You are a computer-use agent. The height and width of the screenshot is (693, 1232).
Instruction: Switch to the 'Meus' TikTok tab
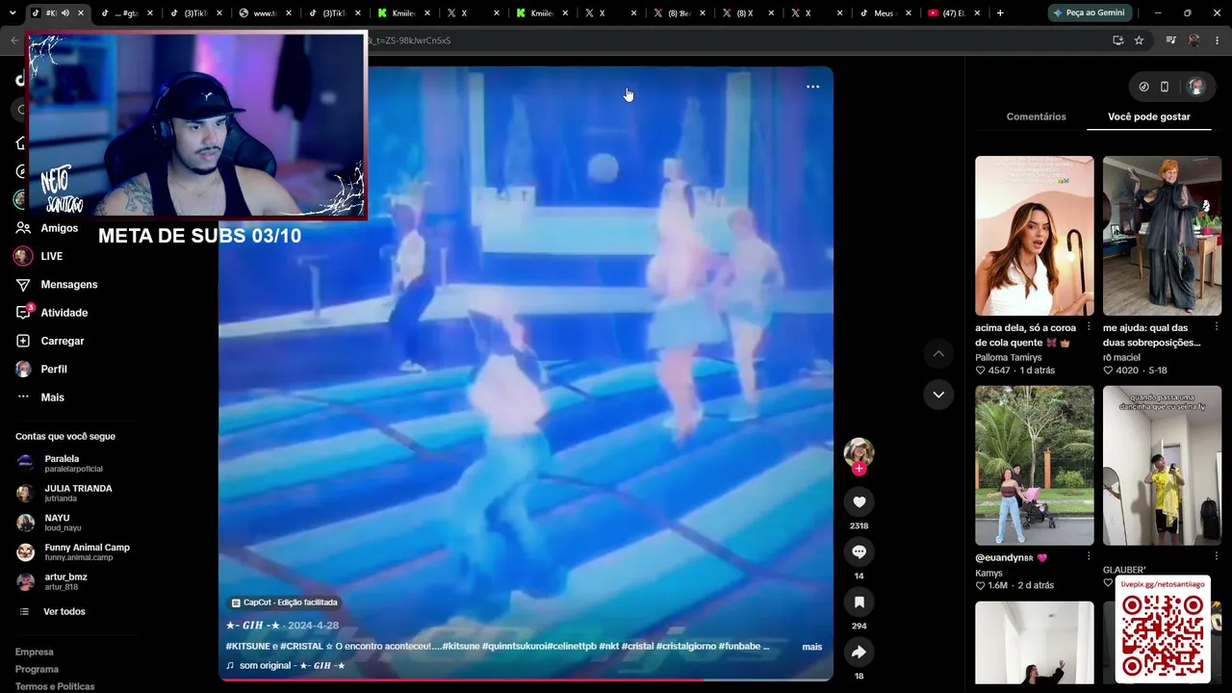[885, 13]
